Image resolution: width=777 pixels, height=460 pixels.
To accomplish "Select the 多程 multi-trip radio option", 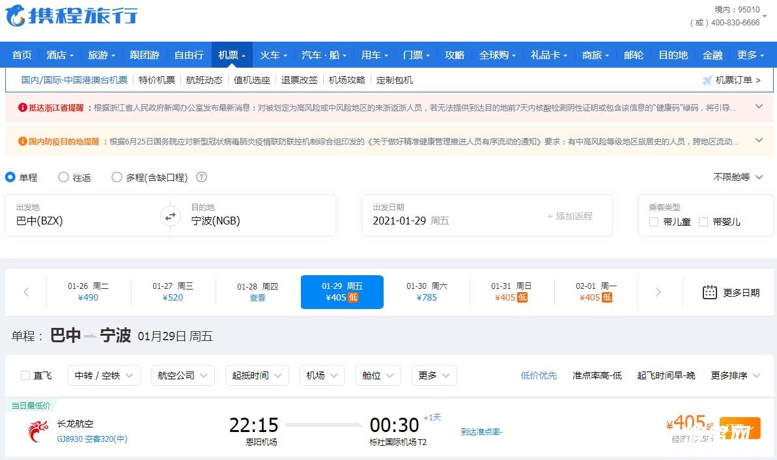I will pos(117,177).
